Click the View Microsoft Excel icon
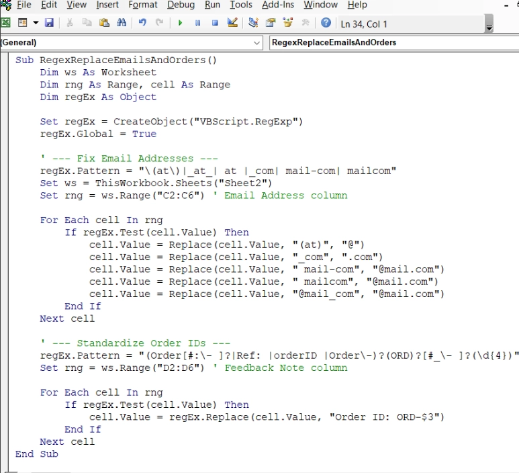Image resolution: width=519 pixels, height=473 pixels. (6, 24)
